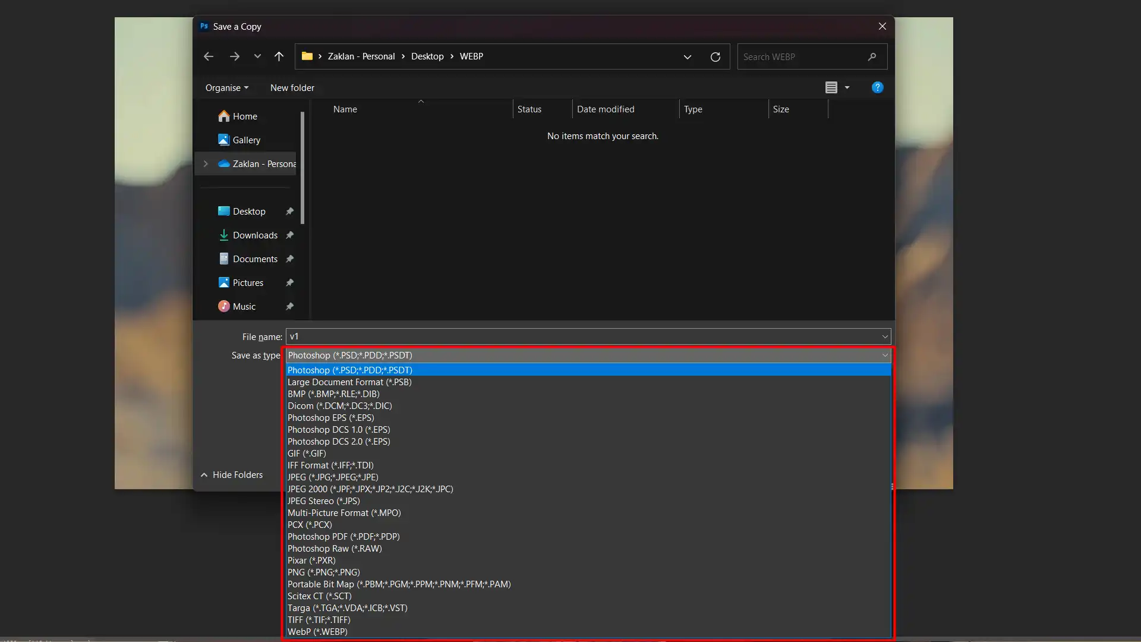1141x642 pixels.
Task: Choose WebP (*.WEBP) format
Action: tap(588, 632)
